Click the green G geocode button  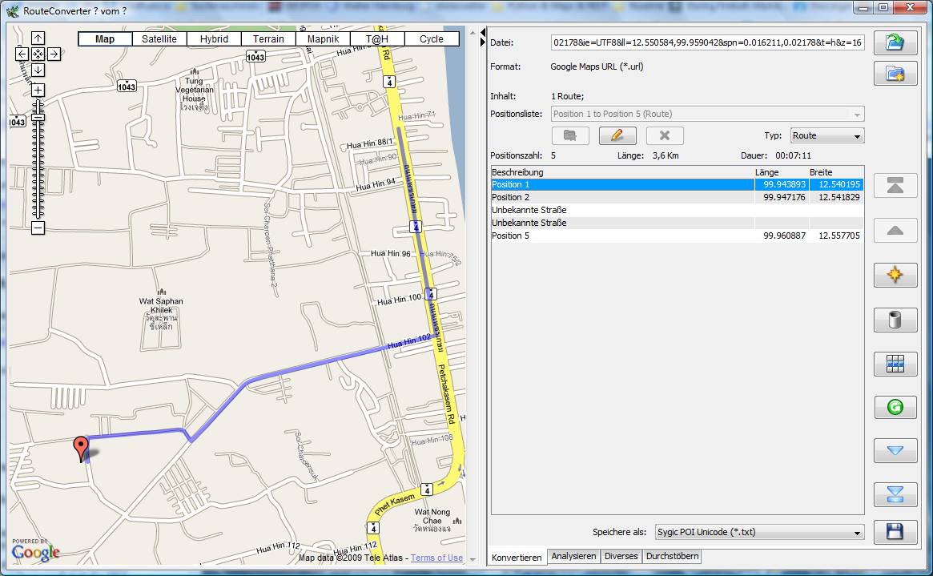pos(895,407)
